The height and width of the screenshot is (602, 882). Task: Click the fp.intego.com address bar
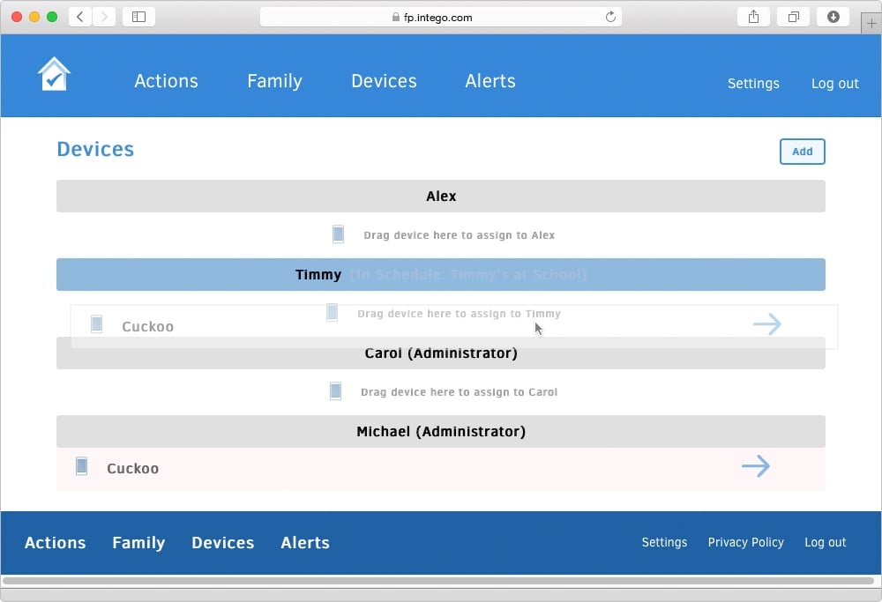click(441, 17)
